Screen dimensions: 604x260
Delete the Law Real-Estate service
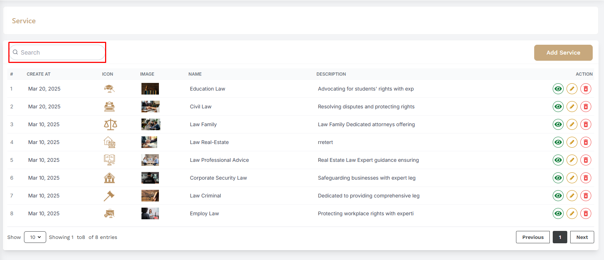(585, 142)
